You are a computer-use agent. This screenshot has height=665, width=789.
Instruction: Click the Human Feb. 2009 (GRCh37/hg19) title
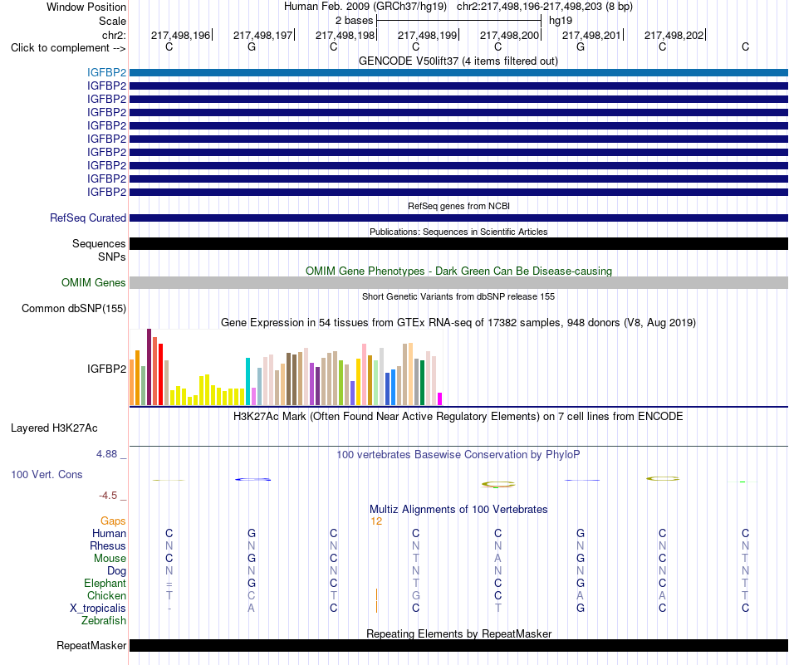coord(365,7)
